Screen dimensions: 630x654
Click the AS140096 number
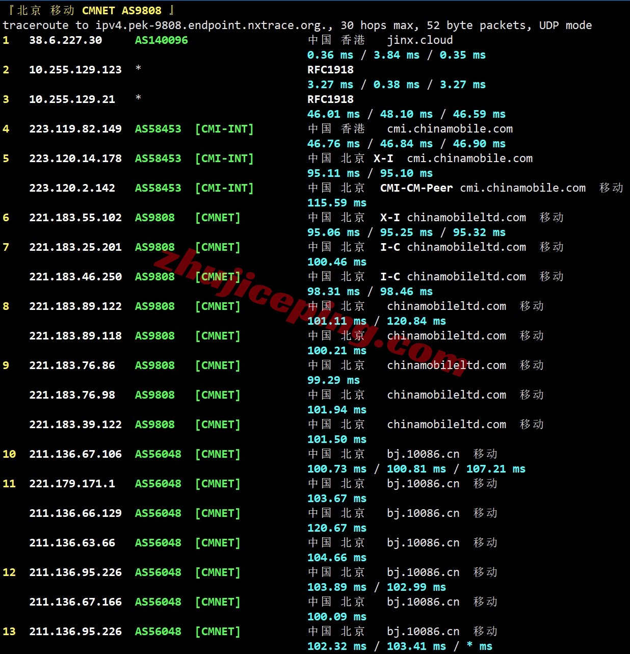(x=161, y=40)
